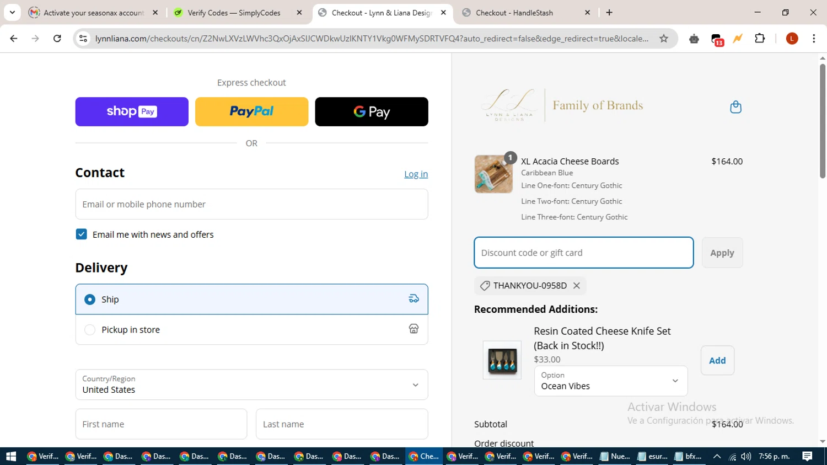Open the network status tray icon
The image size is (827, 465).
tap(732, 456)
